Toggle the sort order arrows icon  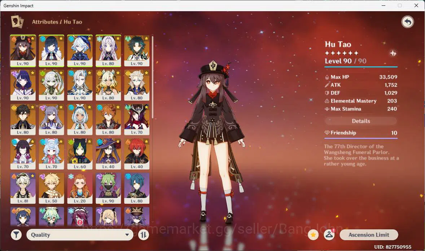click(x=144, y=235)
